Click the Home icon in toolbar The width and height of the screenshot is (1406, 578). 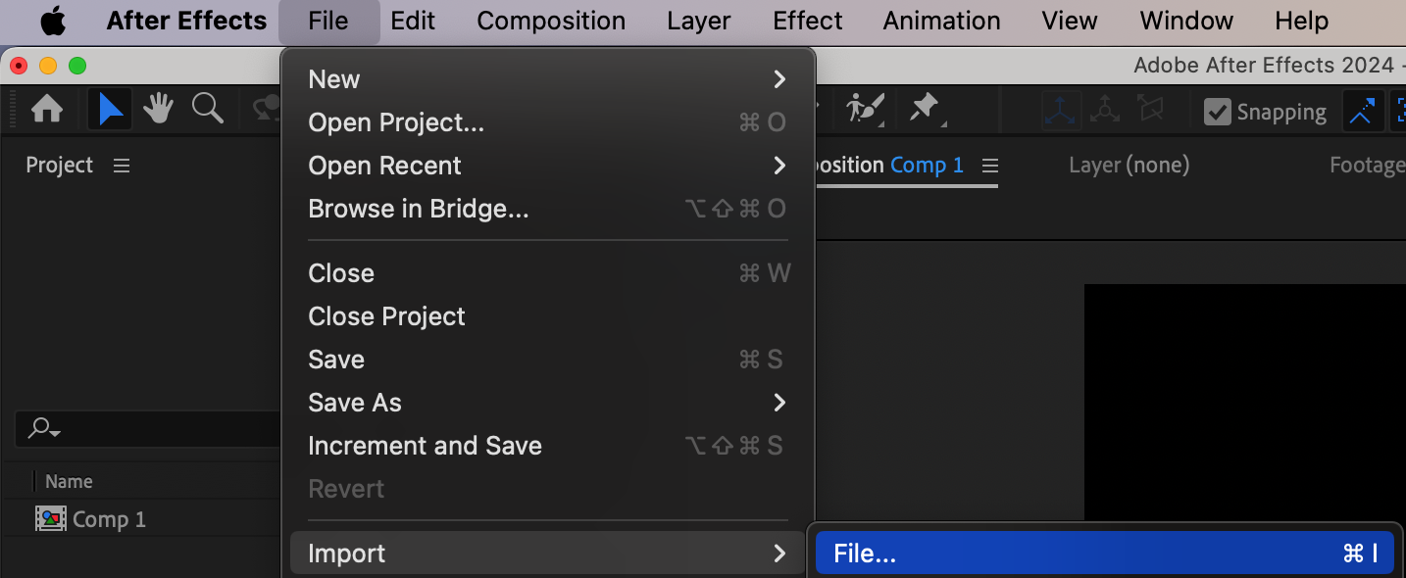(47, 110)
